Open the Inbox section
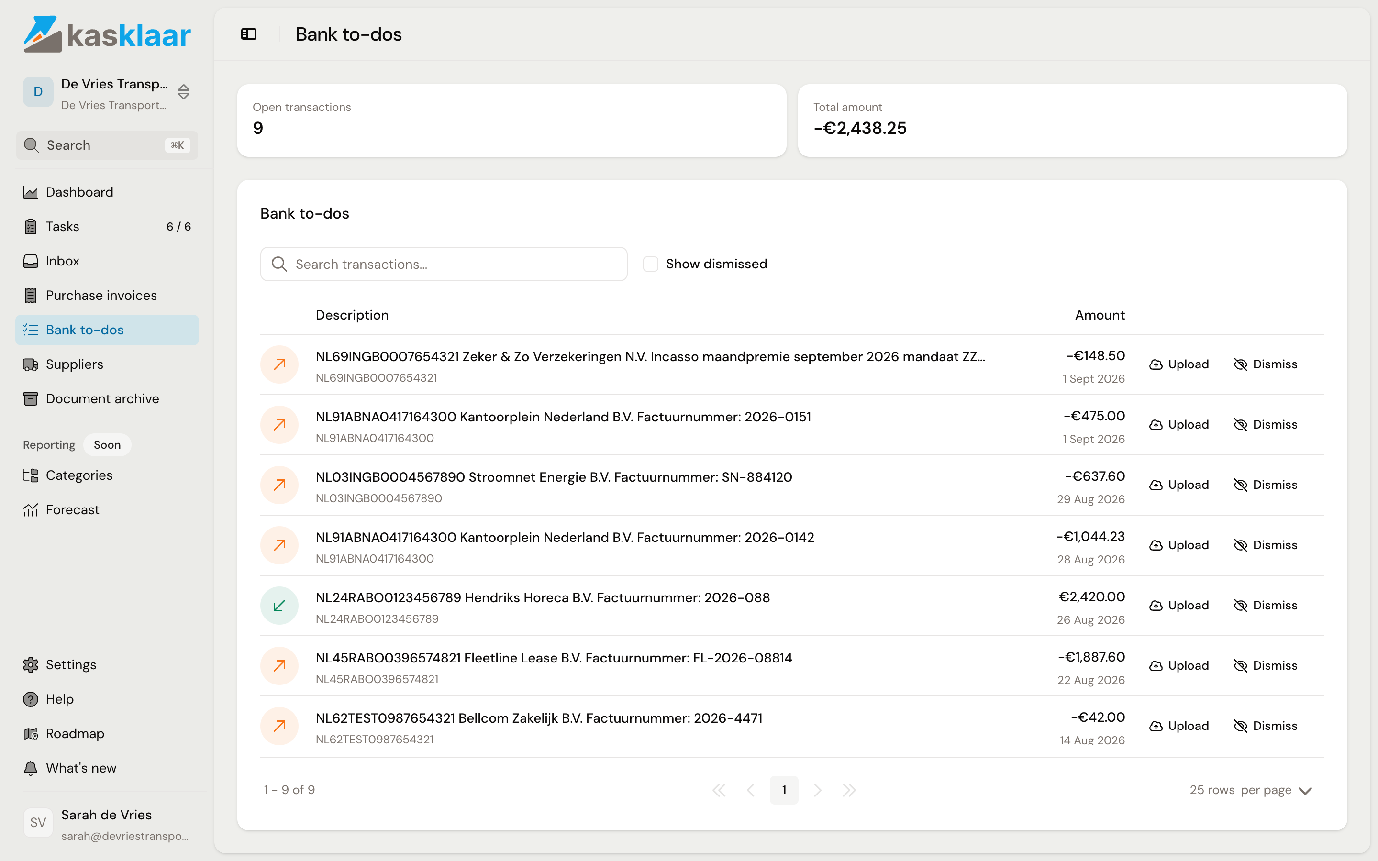 (107, 261)
